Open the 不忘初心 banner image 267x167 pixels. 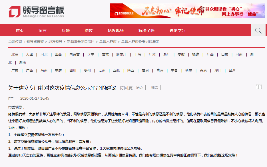coord(187,11)
